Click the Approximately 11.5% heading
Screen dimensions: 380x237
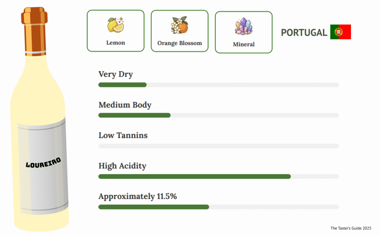(137, 196)
